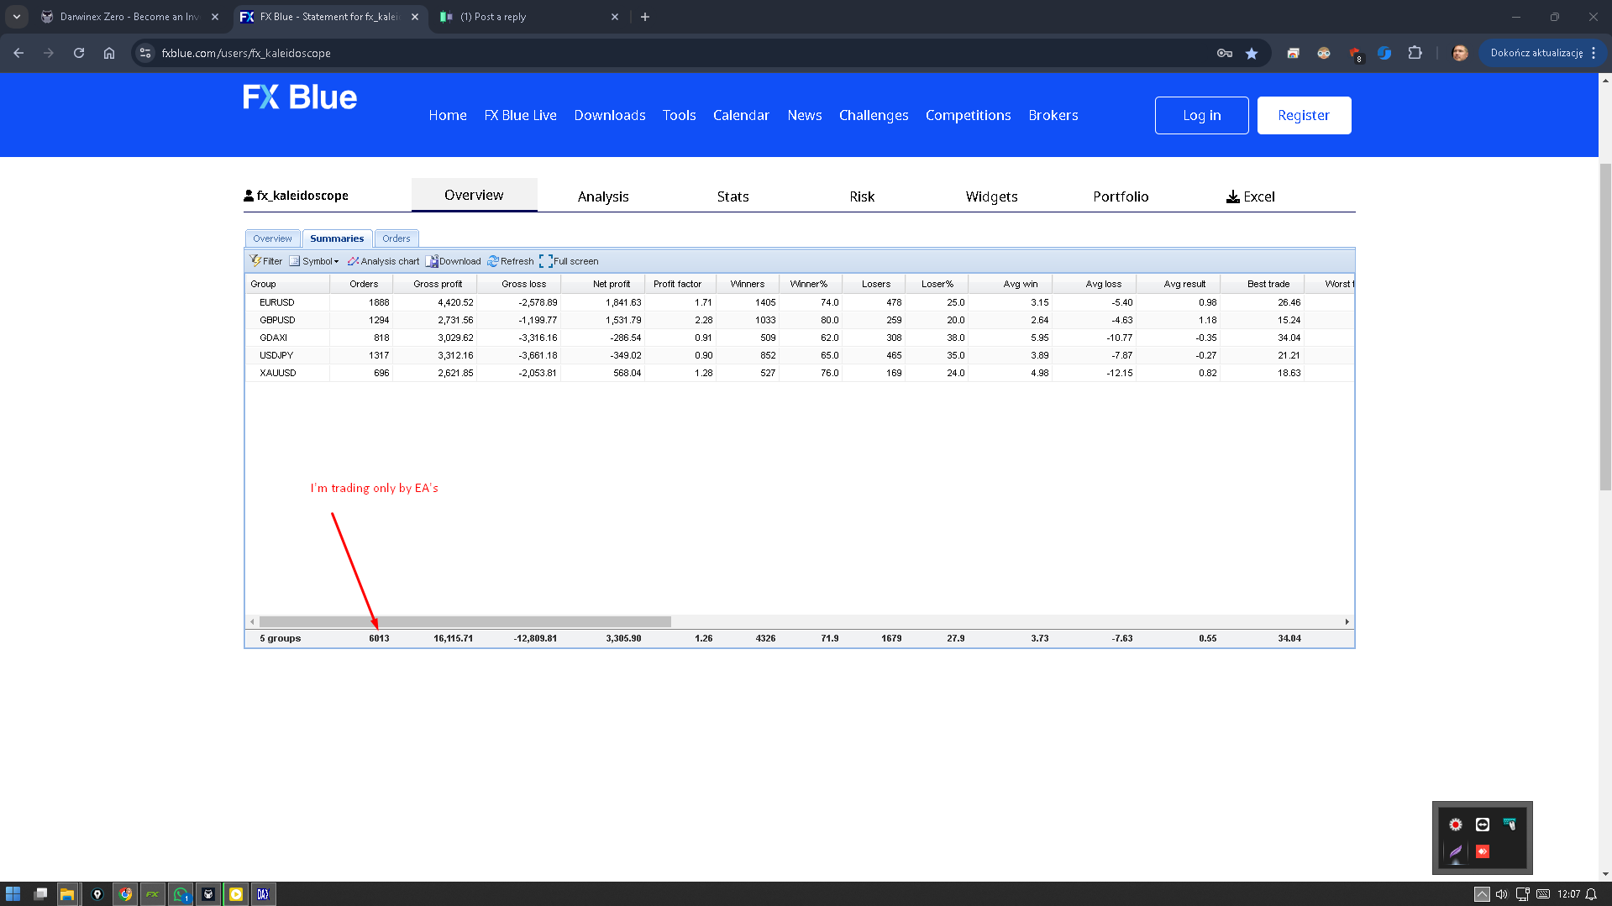The width and height of the screenshot is (1612, 906).
Task: Open TeamViewer from the tray popup
Action: point(1483,825)
